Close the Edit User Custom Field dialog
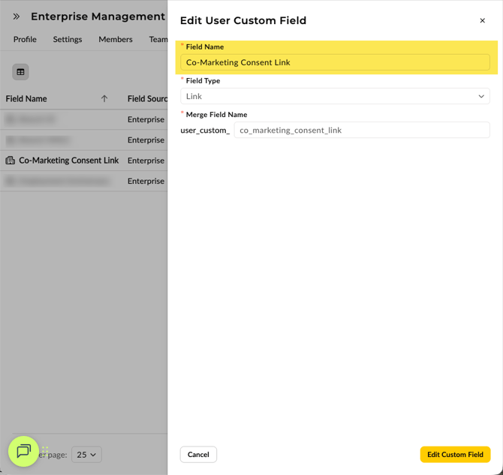 [482, 21]
